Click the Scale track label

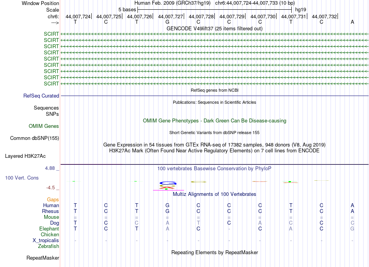52,10
